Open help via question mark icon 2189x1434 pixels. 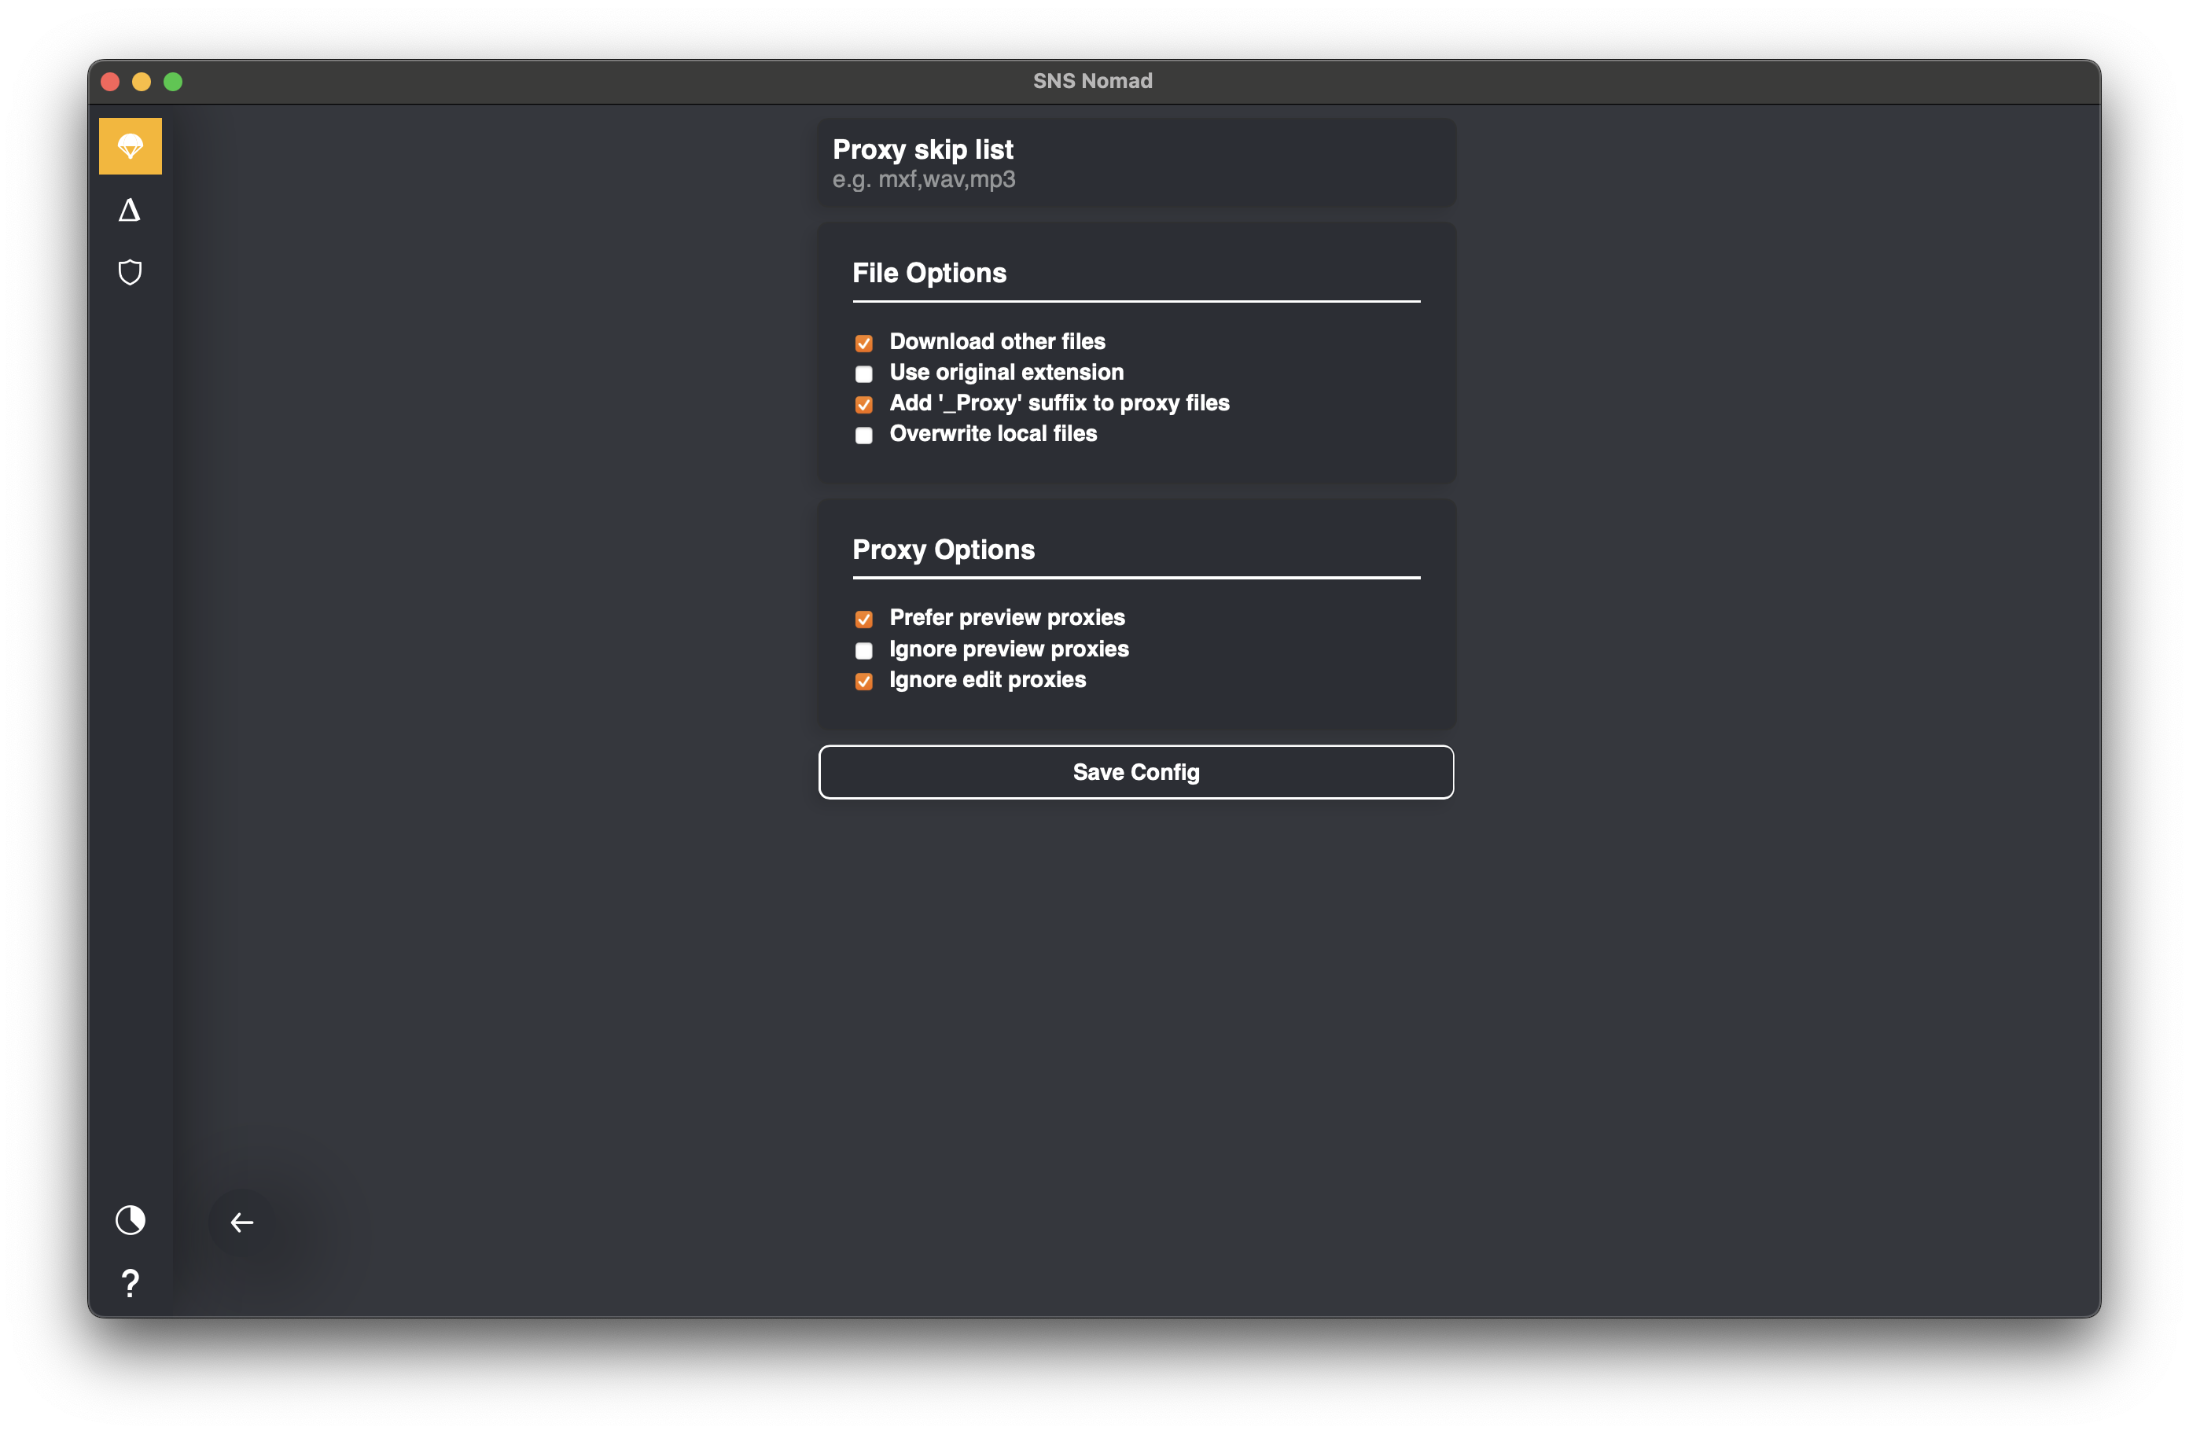[130, 1284]
